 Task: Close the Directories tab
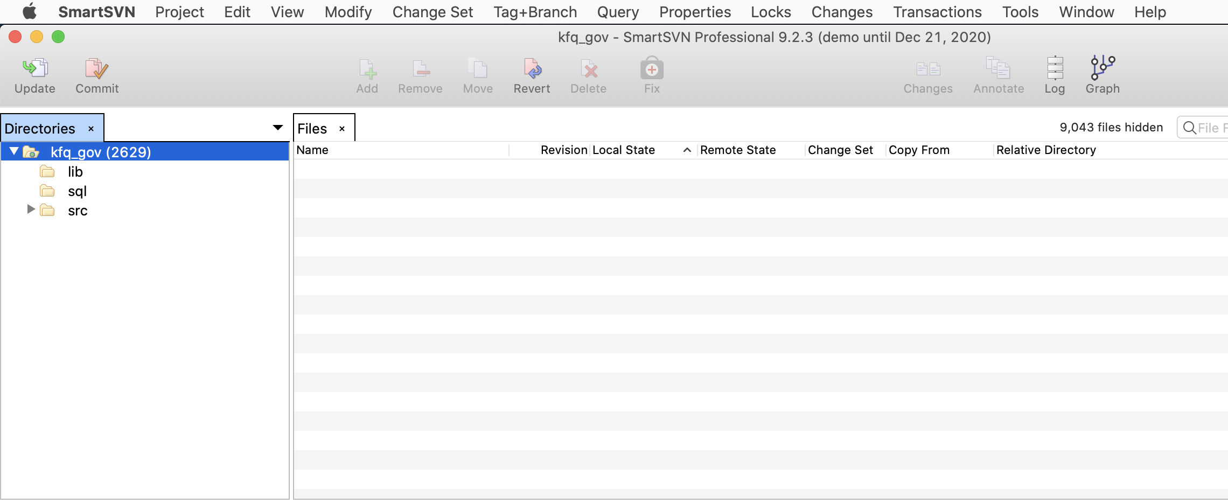(91, 129)
